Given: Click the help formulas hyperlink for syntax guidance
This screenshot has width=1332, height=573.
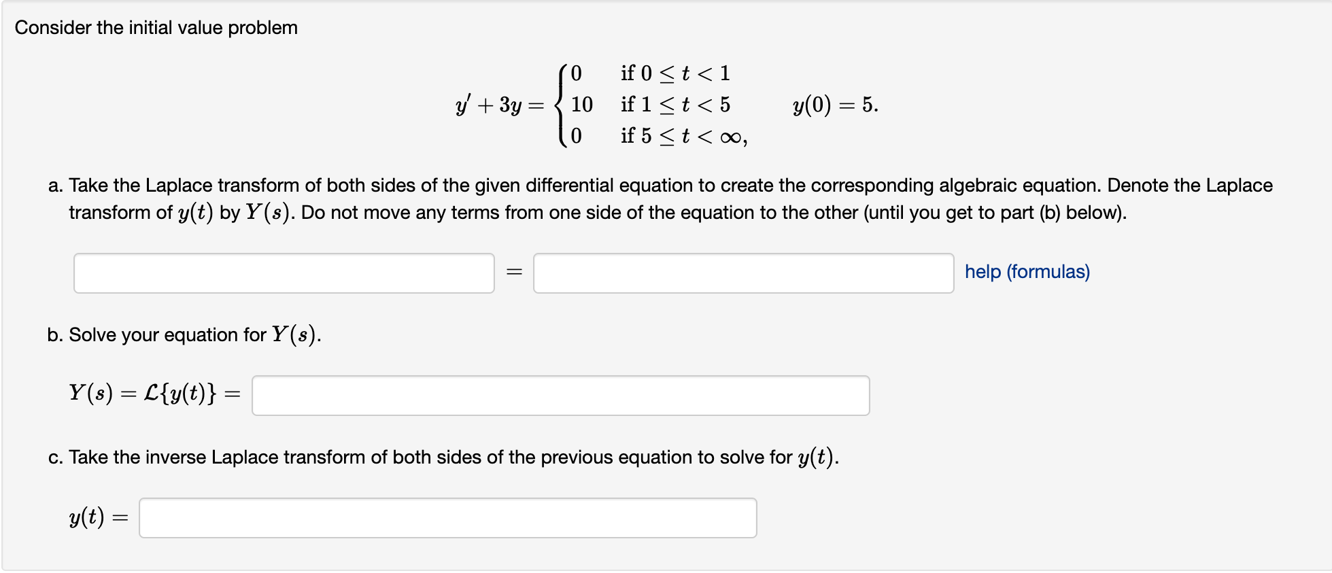Looking at the screenshot, I should click(x=1027, y=272).
